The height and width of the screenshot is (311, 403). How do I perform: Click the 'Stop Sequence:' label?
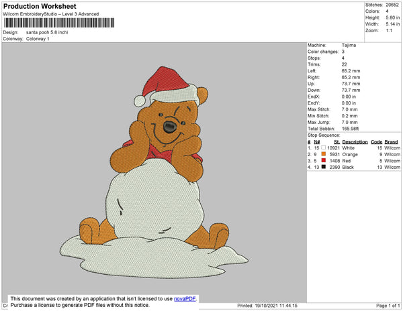tap(324, 135)
